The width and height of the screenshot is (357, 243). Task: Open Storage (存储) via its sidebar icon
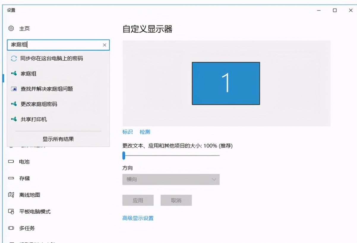tap(11, 178)
